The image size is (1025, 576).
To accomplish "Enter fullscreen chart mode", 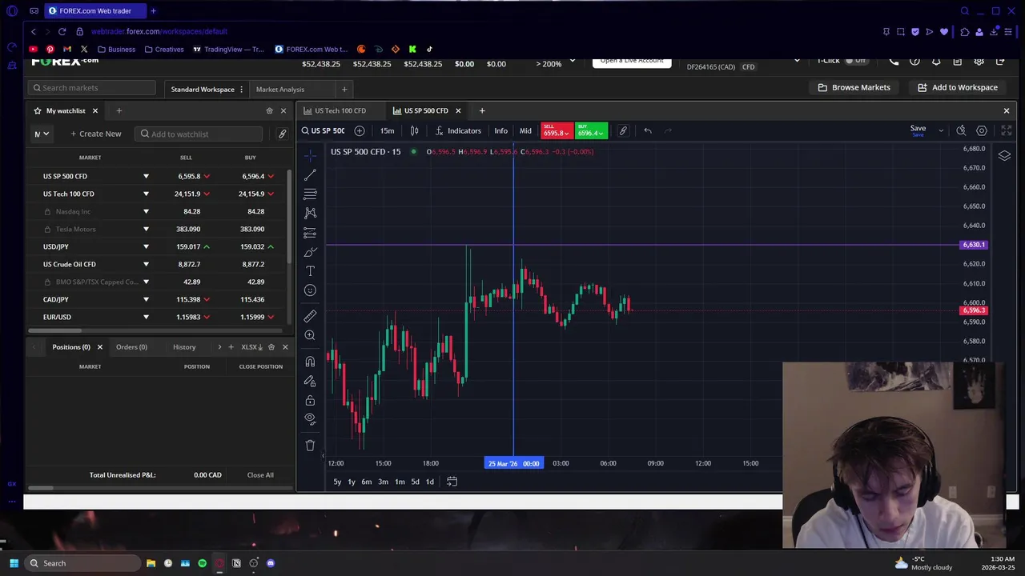I will (1007, 130).
